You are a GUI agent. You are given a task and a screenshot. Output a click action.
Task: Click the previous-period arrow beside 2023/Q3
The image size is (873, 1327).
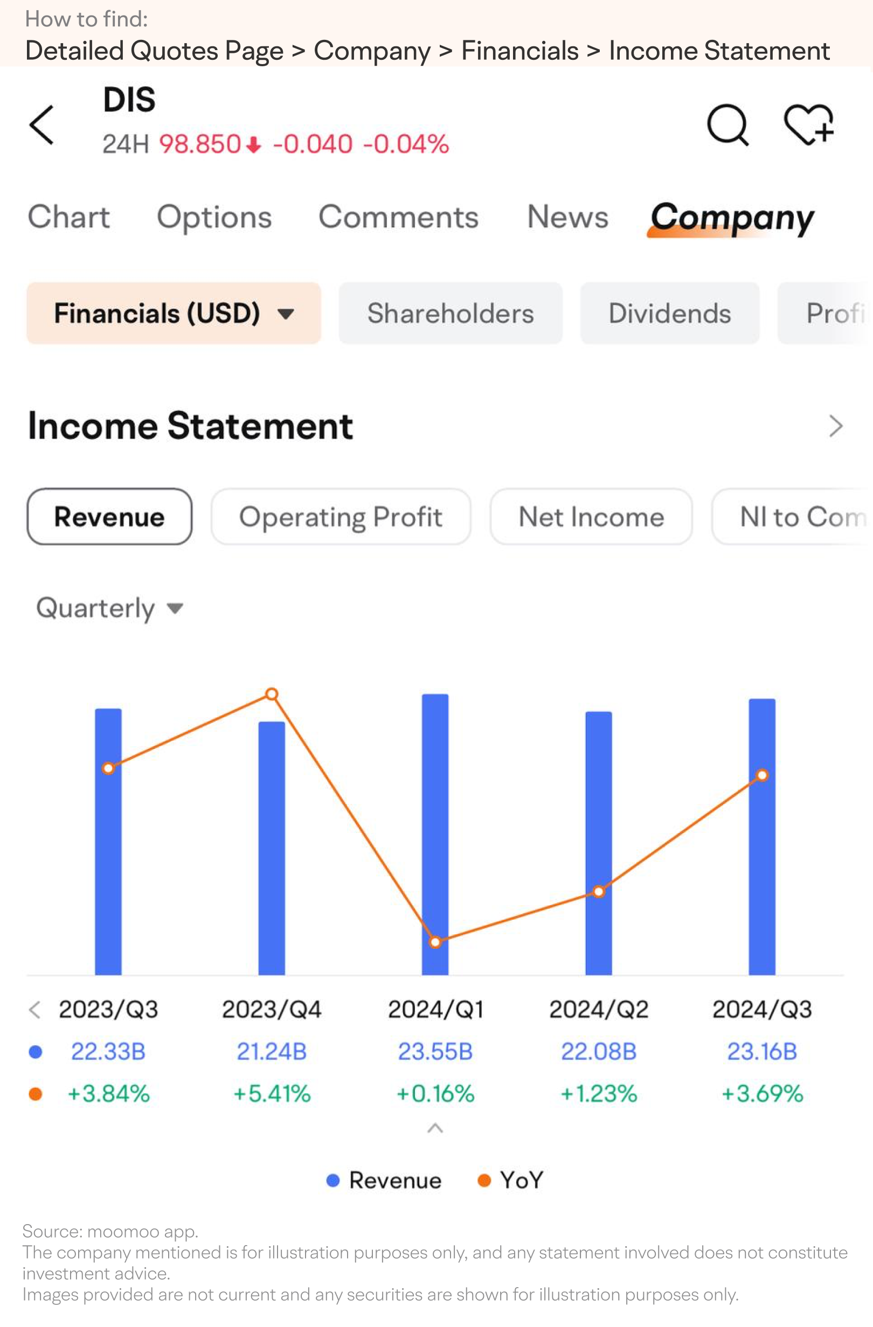34,1010
